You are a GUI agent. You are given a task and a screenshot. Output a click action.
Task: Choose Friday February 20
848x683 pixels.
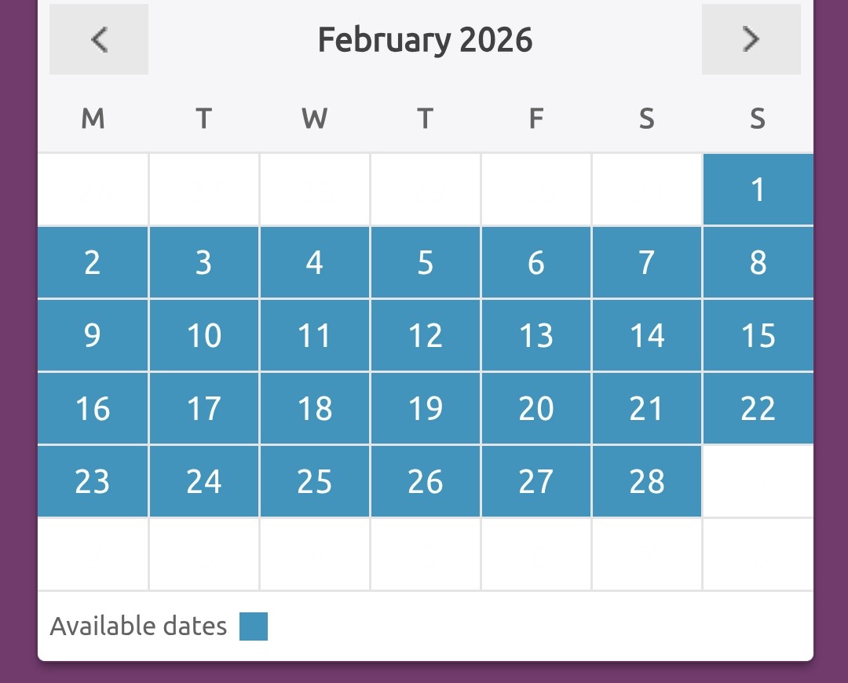pos(536,408)
